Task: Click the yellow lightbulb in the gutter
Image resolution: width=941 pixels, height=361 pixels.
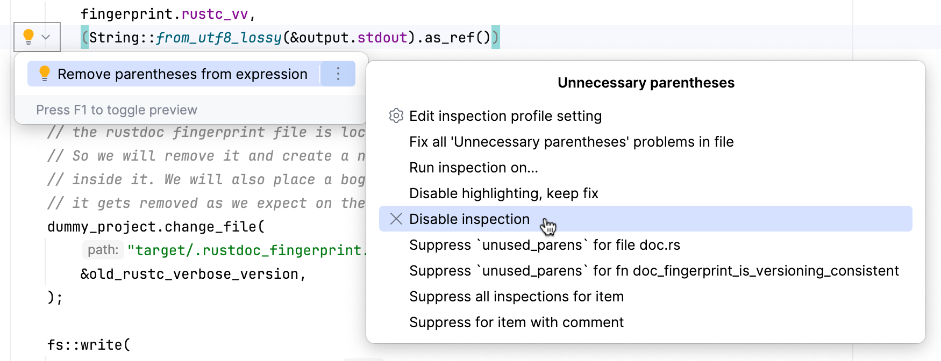Action: tap(28, 37)
